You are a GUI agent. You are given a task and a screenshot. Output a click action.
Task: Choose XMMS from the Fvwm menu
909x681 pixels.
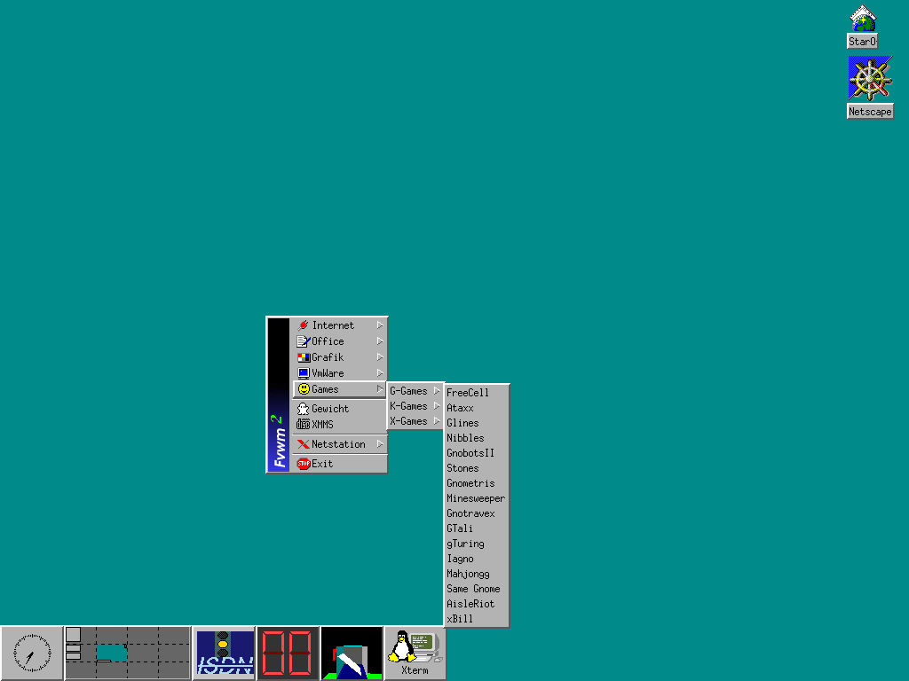(323, 425)
